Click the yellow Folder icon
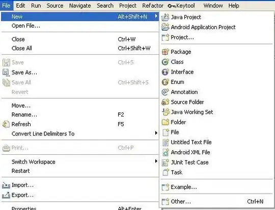The width and height of the screenshot is (275, 210). pos(165,122)
